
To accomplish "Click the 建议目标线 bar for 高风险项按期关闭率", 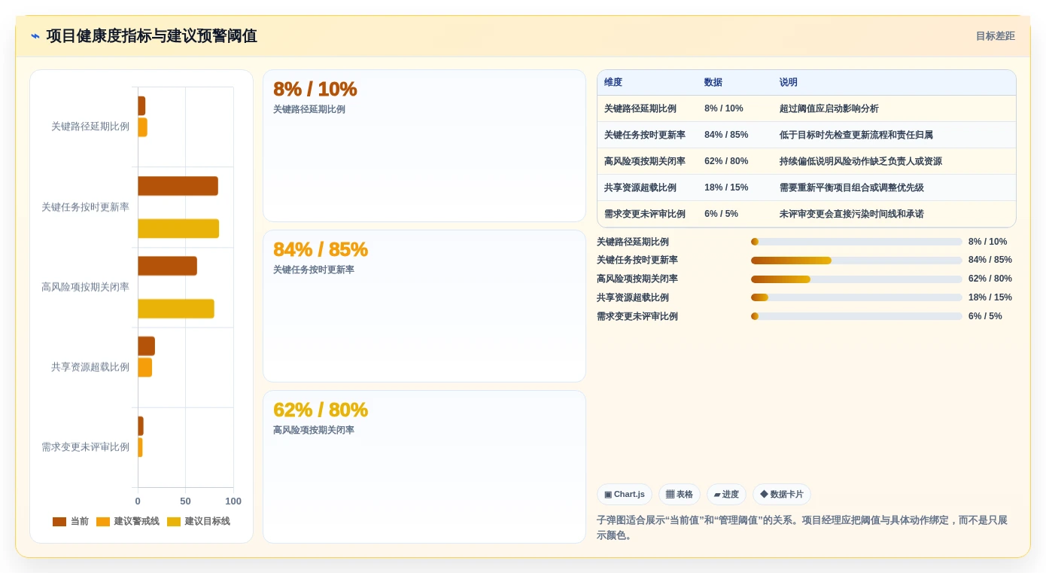I will (x=176, y=309).
